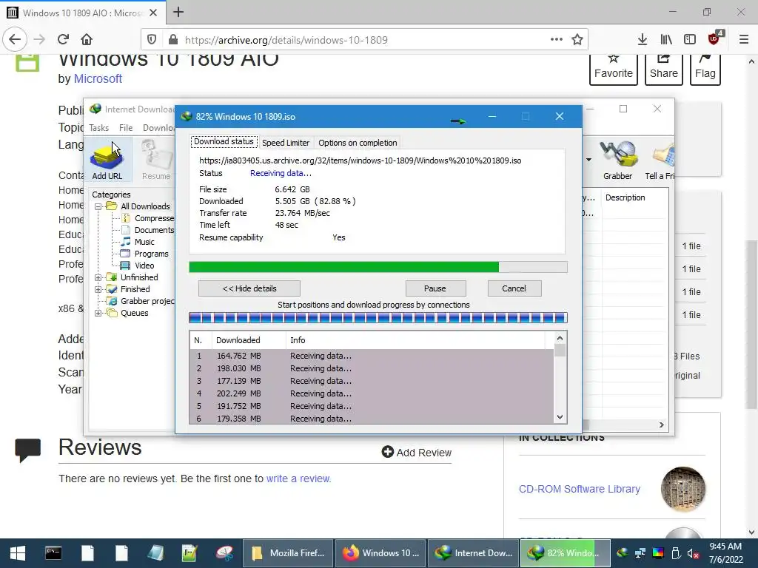
Task: Click the network tray icon
Action: [x=640, y=553]
